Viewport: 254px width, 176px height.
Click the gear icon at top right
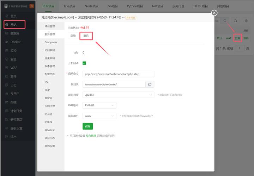pyautogui.click(x=246, y=21)
